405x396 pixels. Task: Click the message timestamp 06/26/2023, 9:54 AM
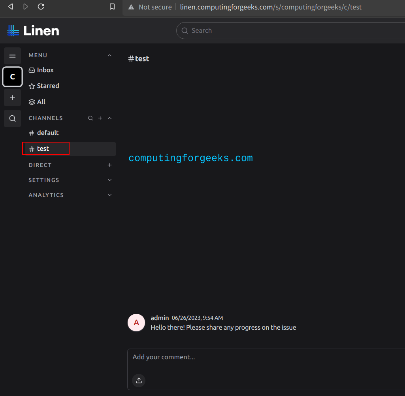(x=197, y=318)
